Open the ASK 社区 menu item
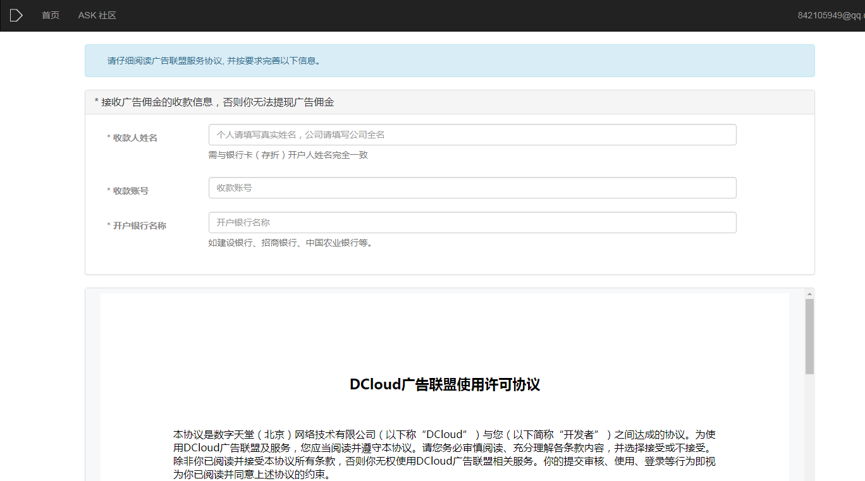 tap(97, 15)
